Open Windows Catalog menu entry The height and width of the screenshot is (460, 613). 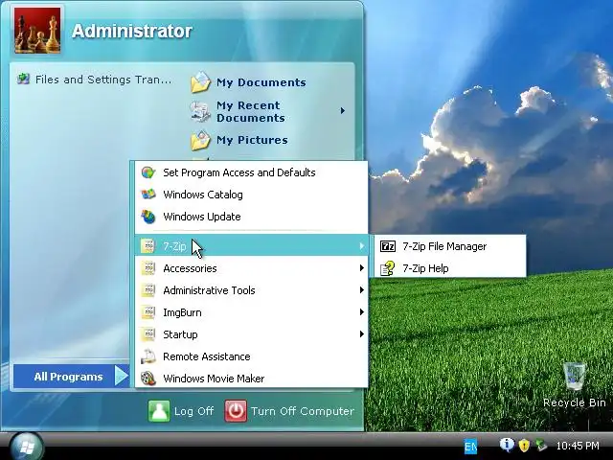[251, 195]
